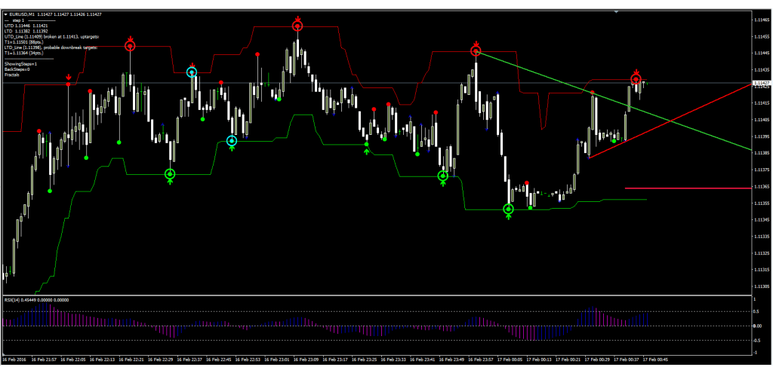Click price scale value 1.11445
The image size is (773, 367).
click(762, 54)
